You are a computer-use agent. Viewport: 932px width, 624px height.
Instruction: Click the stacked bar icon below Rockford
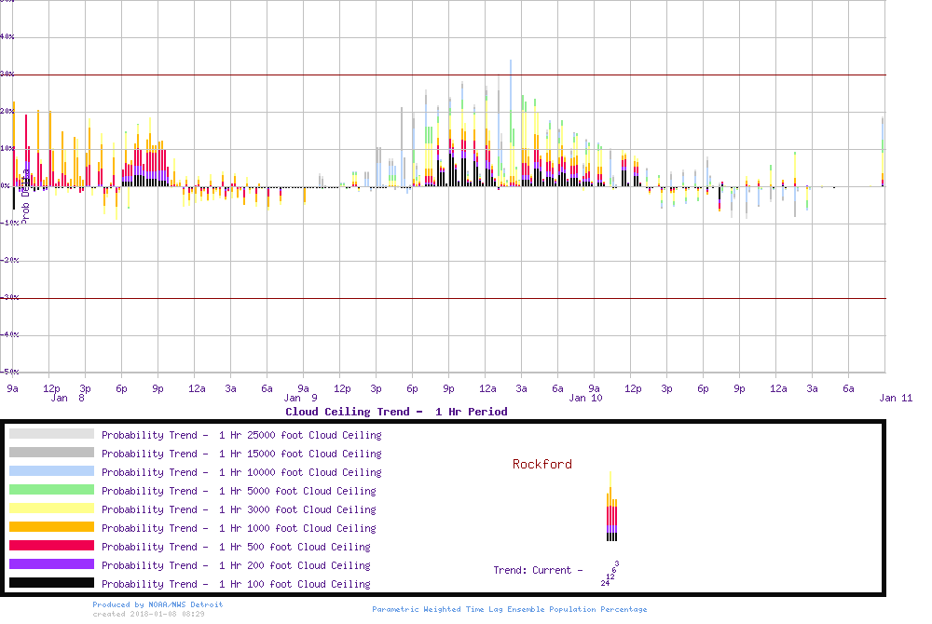pos(611,508)
